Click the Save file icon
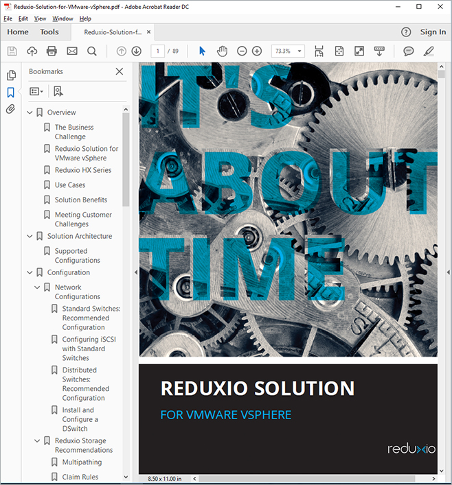 (x=12, y=51)
